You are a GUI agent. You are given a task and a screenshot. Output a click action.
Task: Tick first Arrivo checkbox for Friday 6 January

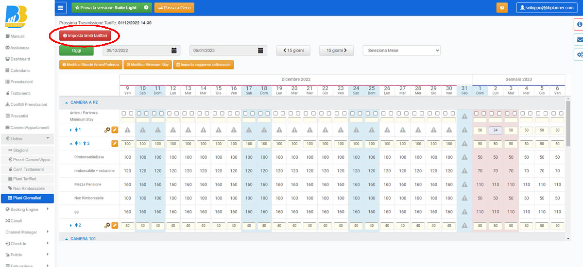coord(553,114)
